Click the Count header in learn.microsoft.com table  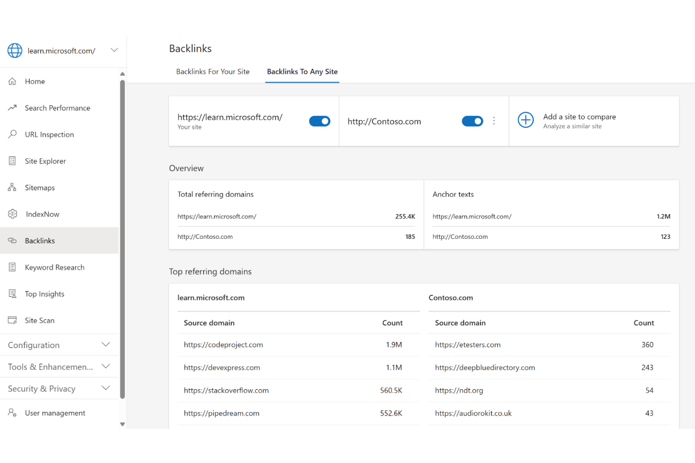(393, 323)
